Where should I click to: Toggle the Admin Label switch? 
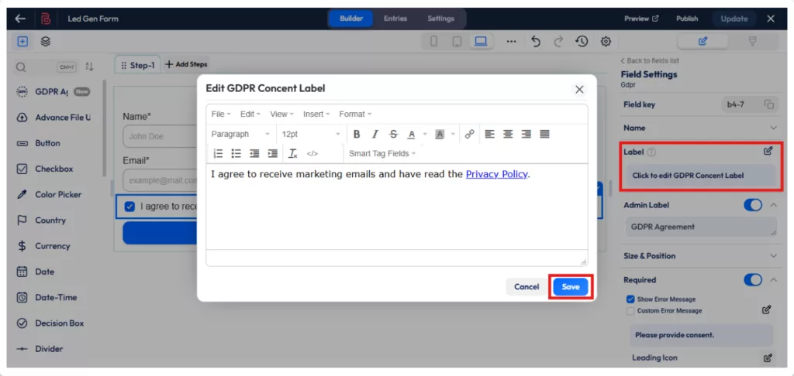752,205
